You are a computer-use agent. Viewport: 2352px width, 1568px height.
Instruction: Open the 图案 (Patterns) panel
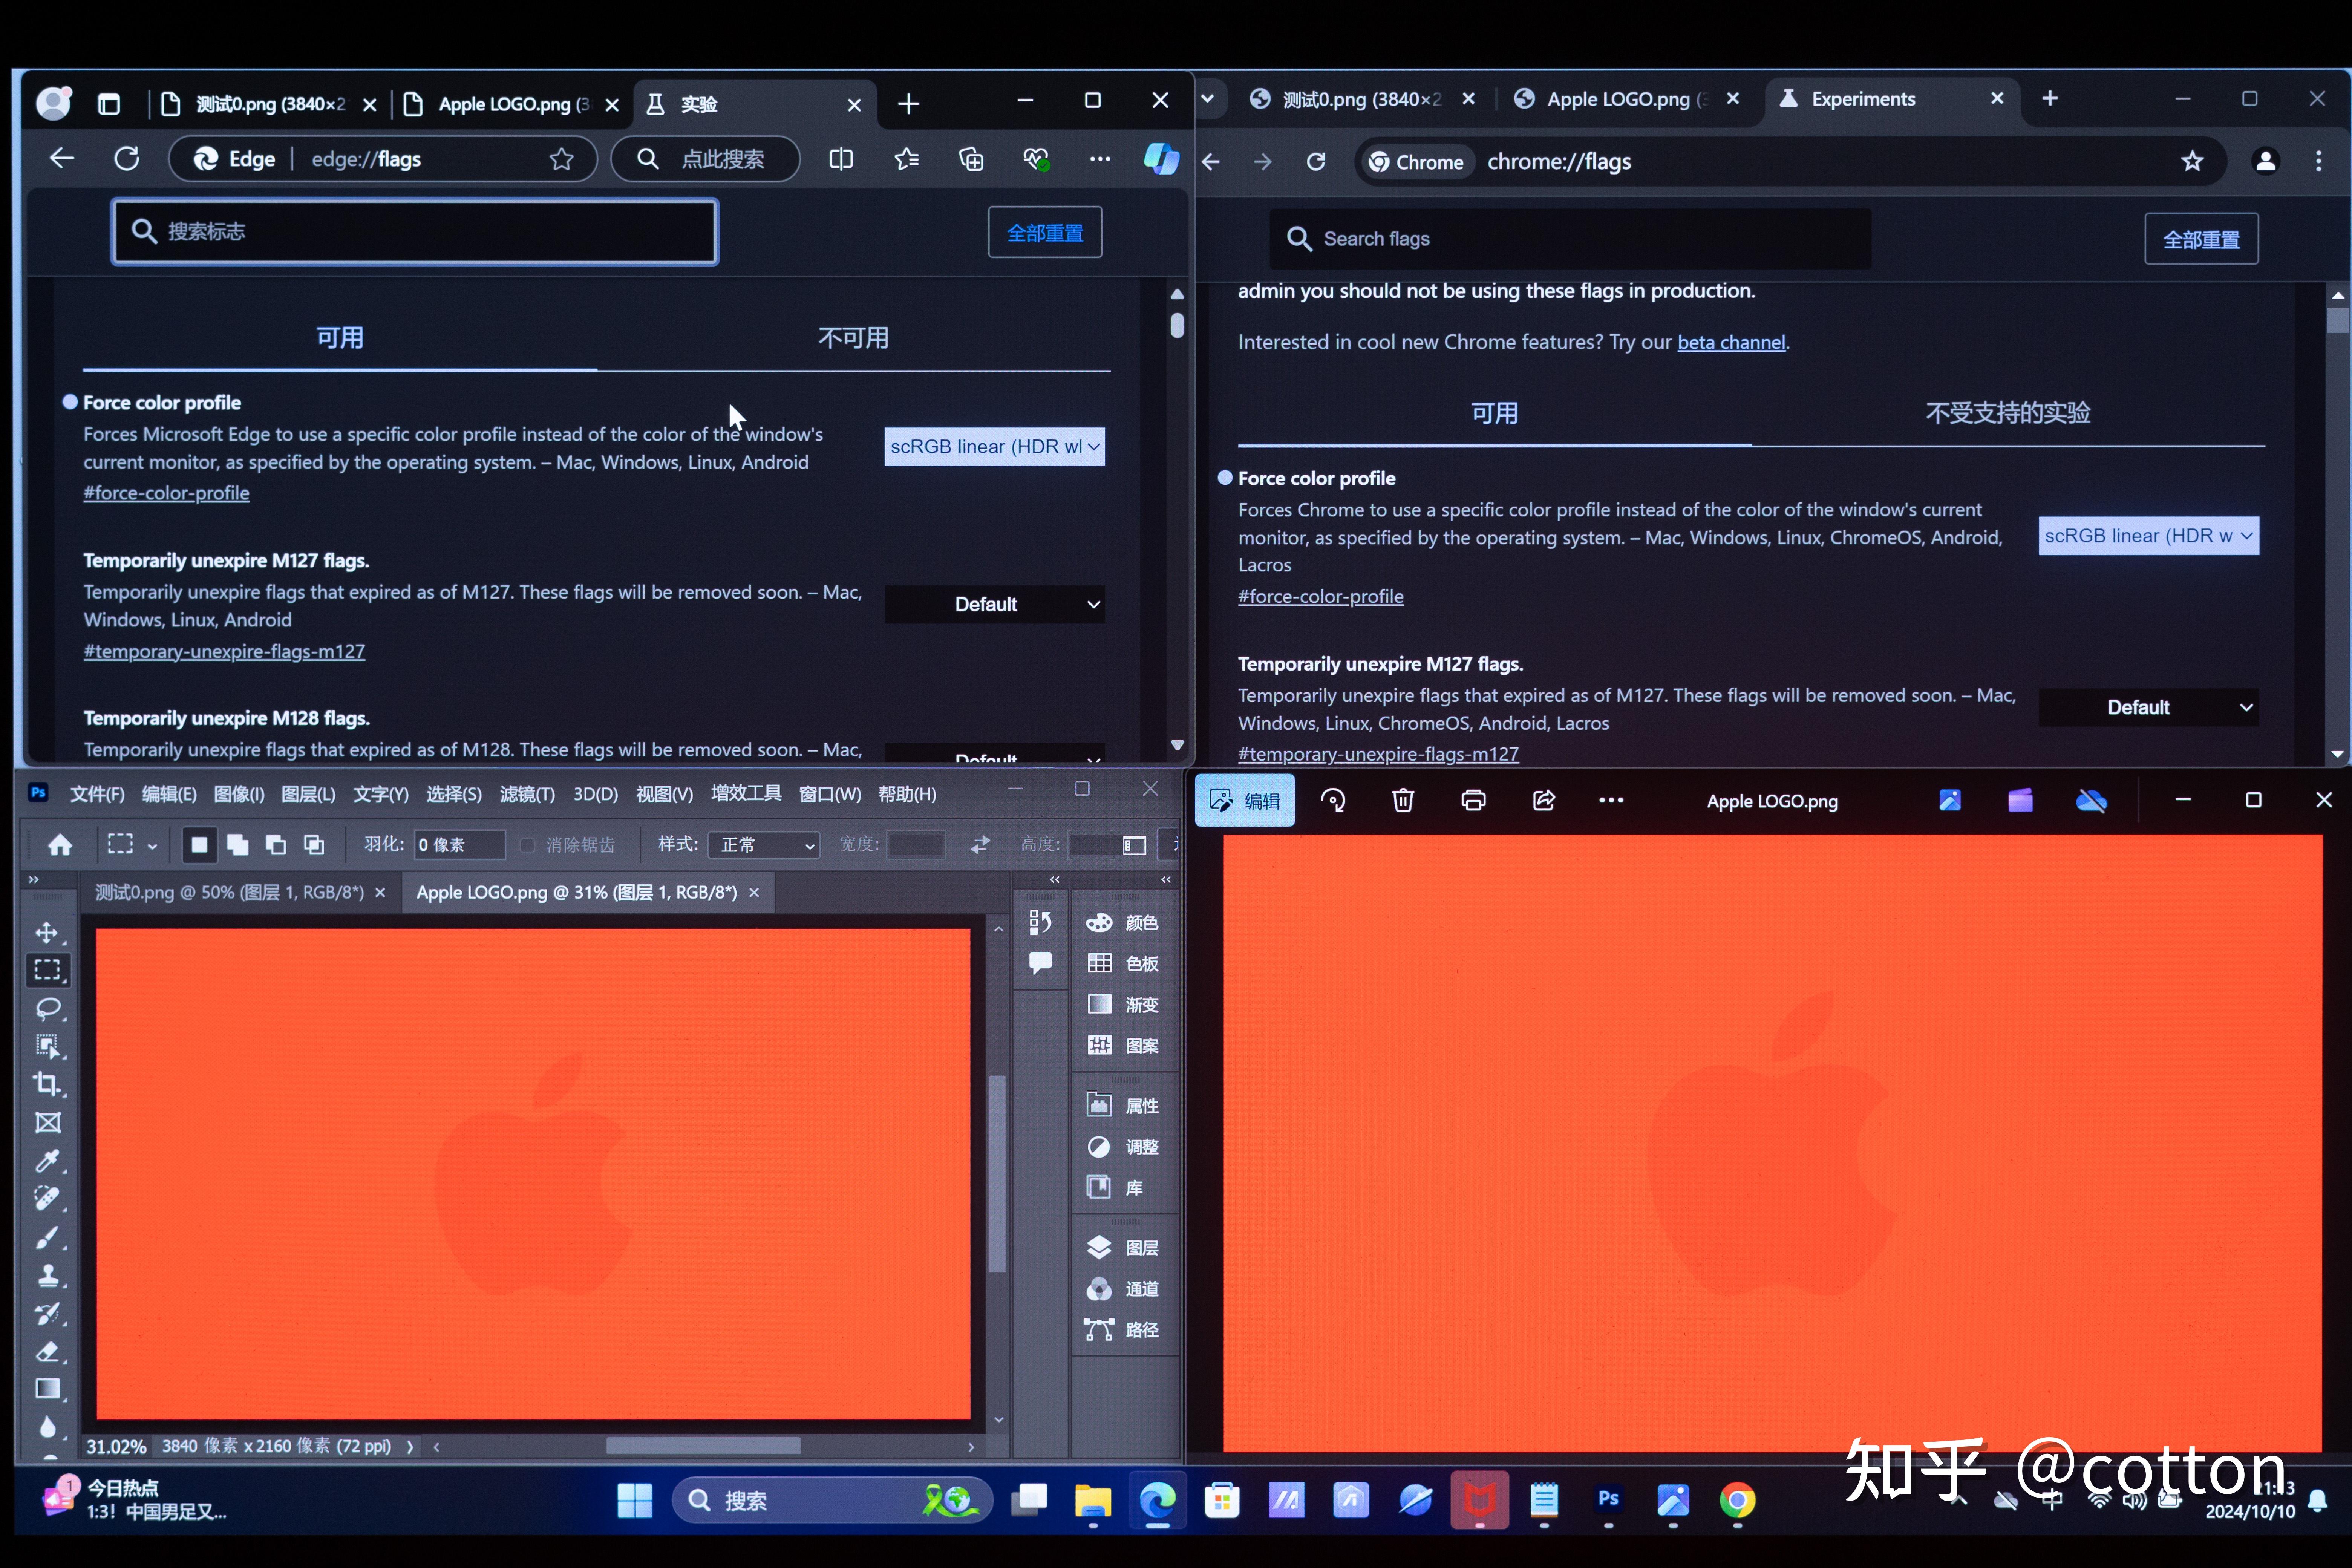pyautogui.click(x=1122, y=1046)
